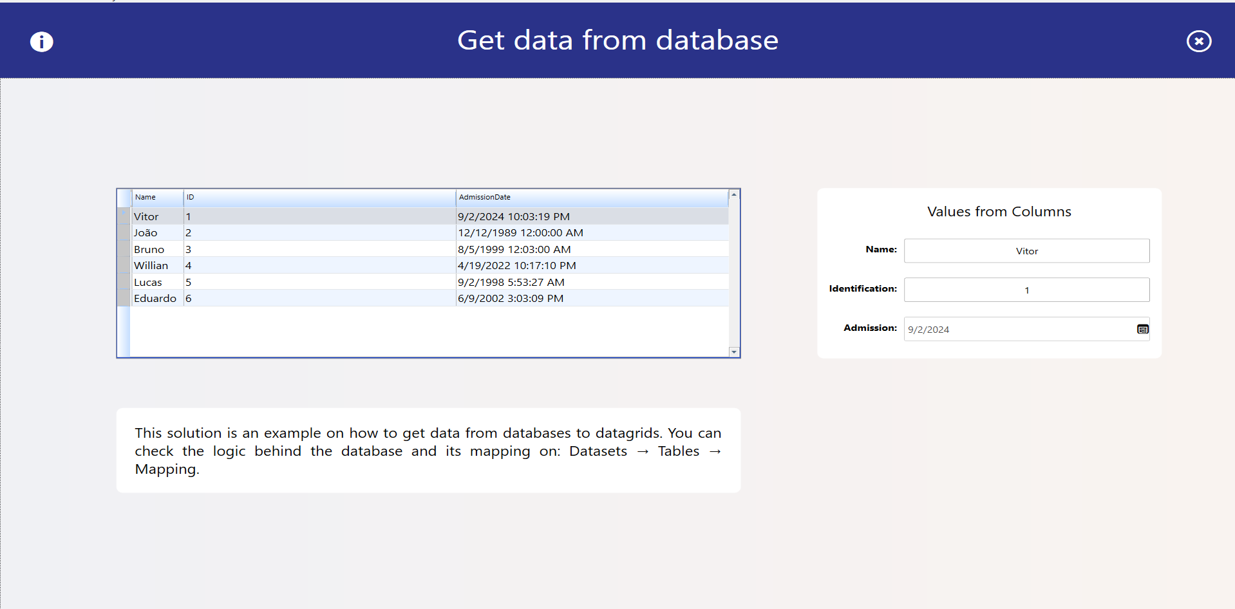Focus the Name text field
Screen dimensions: 1235x609
click(1026, 251)
